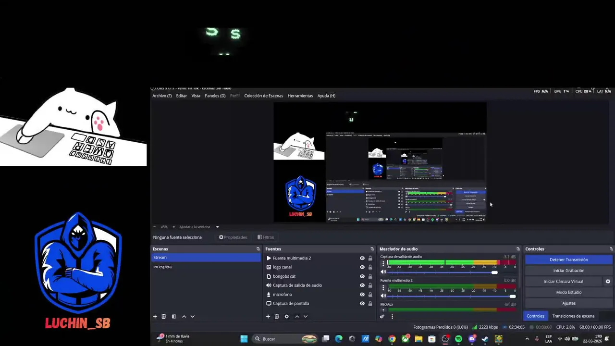615x346 pixels.
Task: Open advanced audio properties gears icon
Action: click(x=382, y=317)
